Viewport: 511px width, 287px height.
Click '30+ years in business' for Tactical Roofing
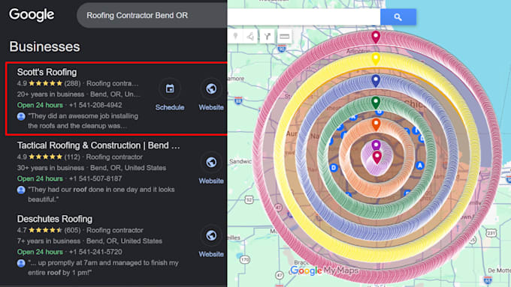pyautogui.click(x=50, y=168)
